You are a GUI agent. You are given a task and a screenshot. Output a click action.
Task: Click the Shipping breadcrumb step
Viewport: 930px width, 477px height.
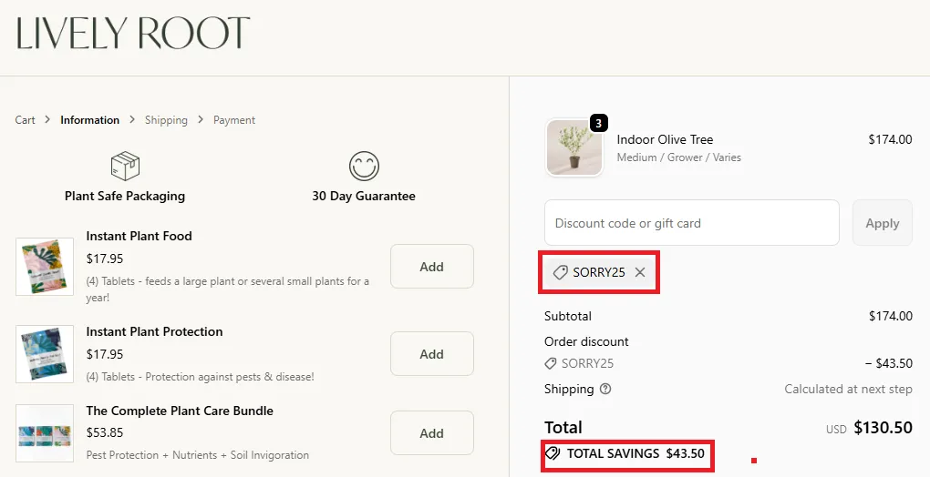point(166,120)
